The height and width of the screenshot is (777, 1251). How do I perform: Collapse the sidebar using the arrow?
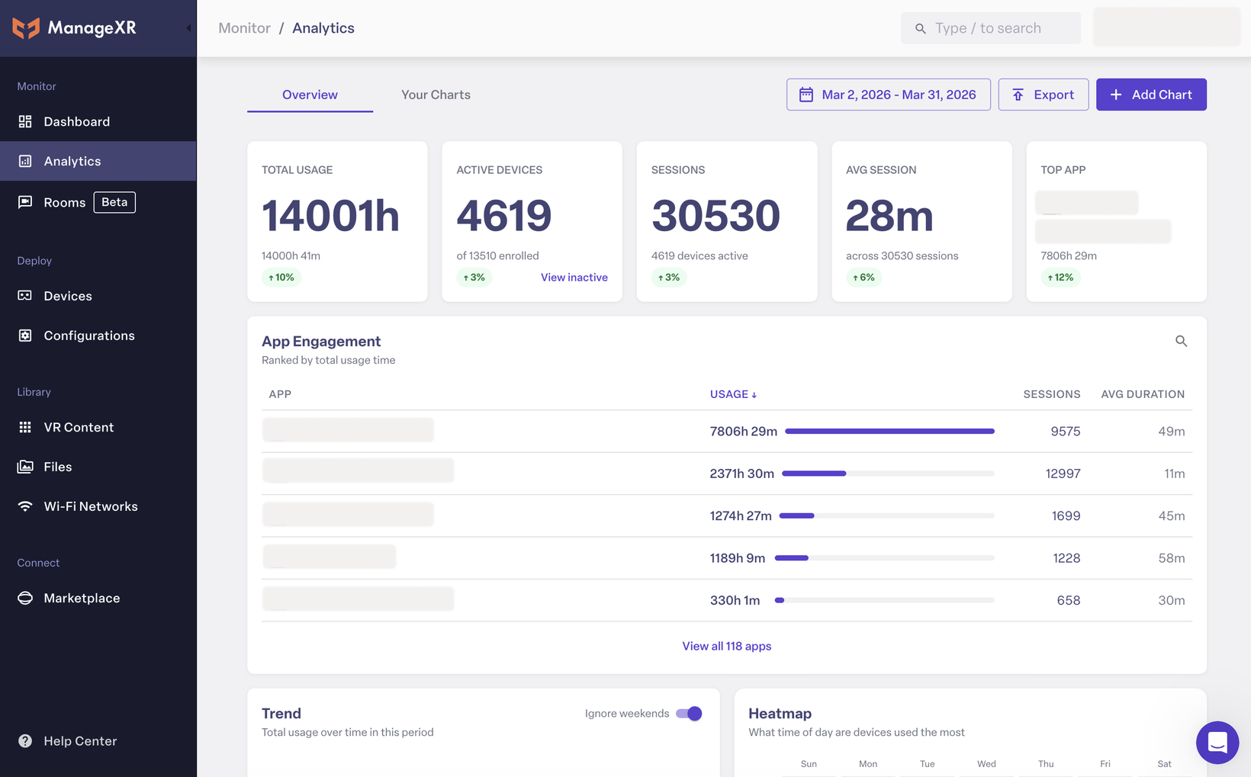point(188,28)
